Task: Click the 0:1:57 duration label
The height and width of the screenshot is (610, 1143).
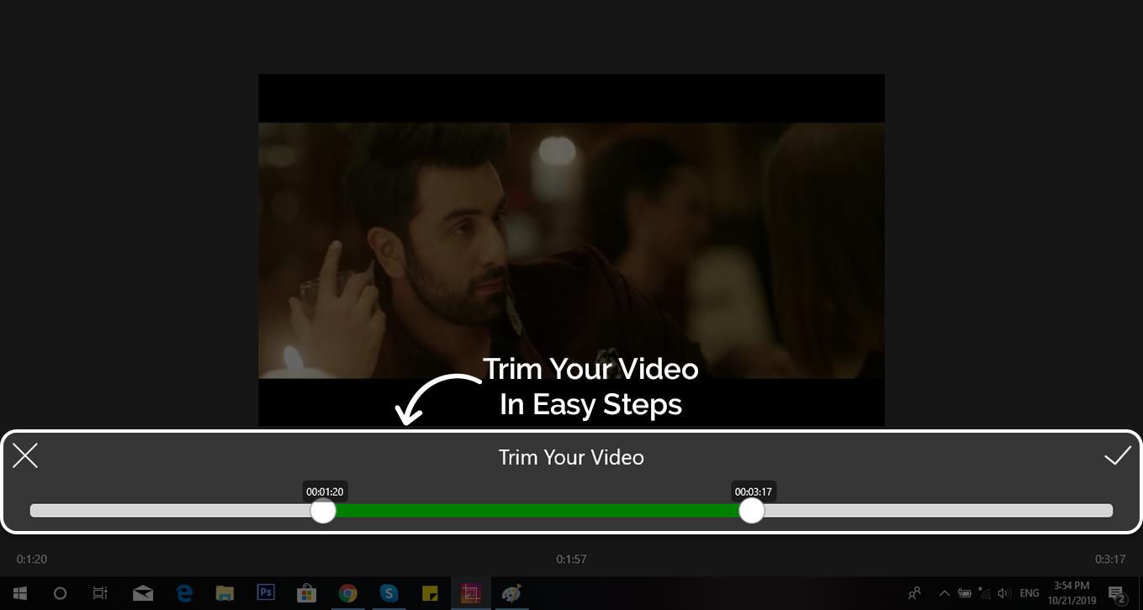Action: point(571,560)
